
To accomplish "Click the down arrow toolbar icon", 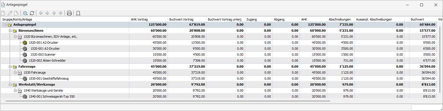I will coord(60,13).
